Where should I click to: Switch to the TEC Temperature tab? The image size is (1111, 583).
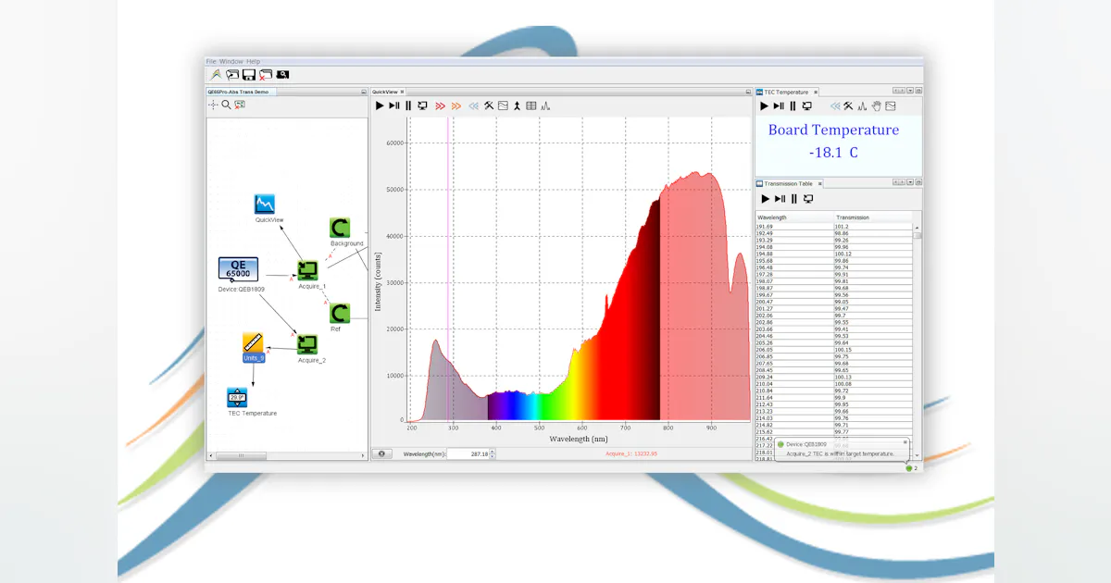pos(786,92)
